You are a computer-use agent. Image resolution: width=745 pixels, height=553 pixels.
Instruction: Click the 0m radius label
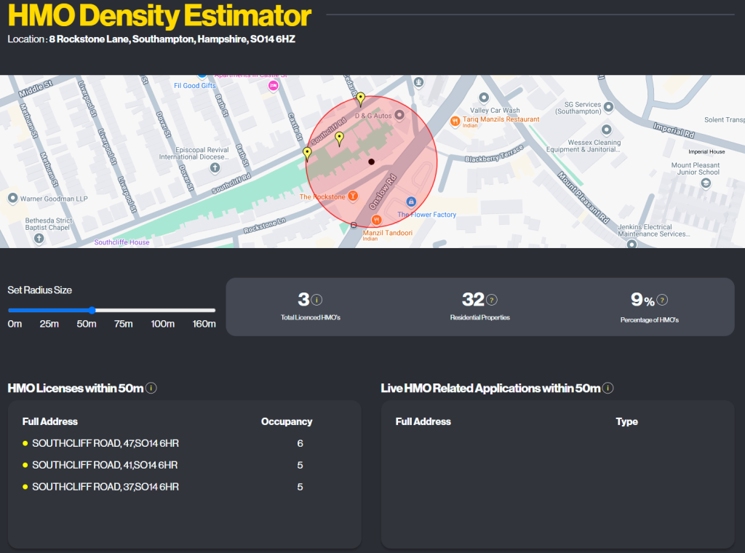pos(15,324)
